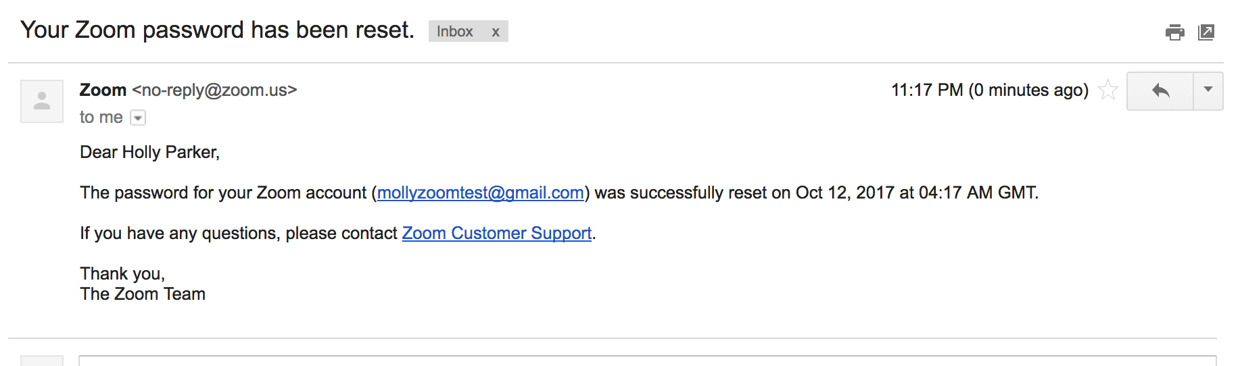Click the Inbox label tag
Image resolution: width=1240 pixels, height=366 pixels.
coord(454,32)
